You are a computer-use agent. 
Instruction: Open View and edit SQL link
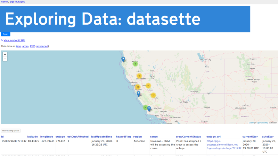point(14,40)
